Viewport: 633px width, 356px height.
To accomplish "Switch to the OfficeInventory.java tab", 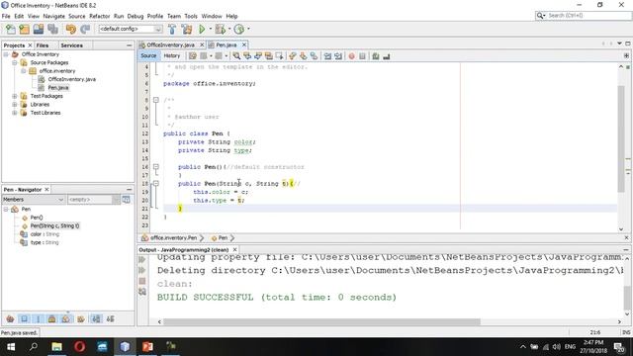I will point(171,44).
